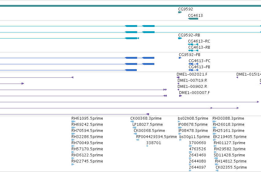Click the DME1-002O21.F clone label
Image resolution: width=261 pixels, height=172 pixels.
click(192, 74)
